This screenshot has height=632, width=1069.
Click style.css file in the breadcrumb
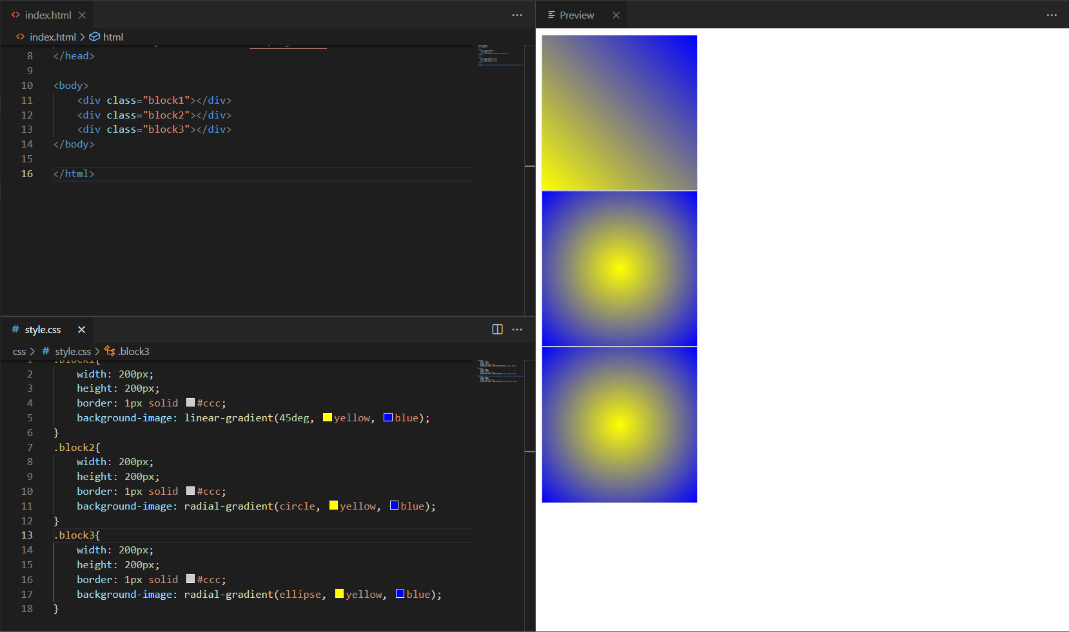pos(73,352)
